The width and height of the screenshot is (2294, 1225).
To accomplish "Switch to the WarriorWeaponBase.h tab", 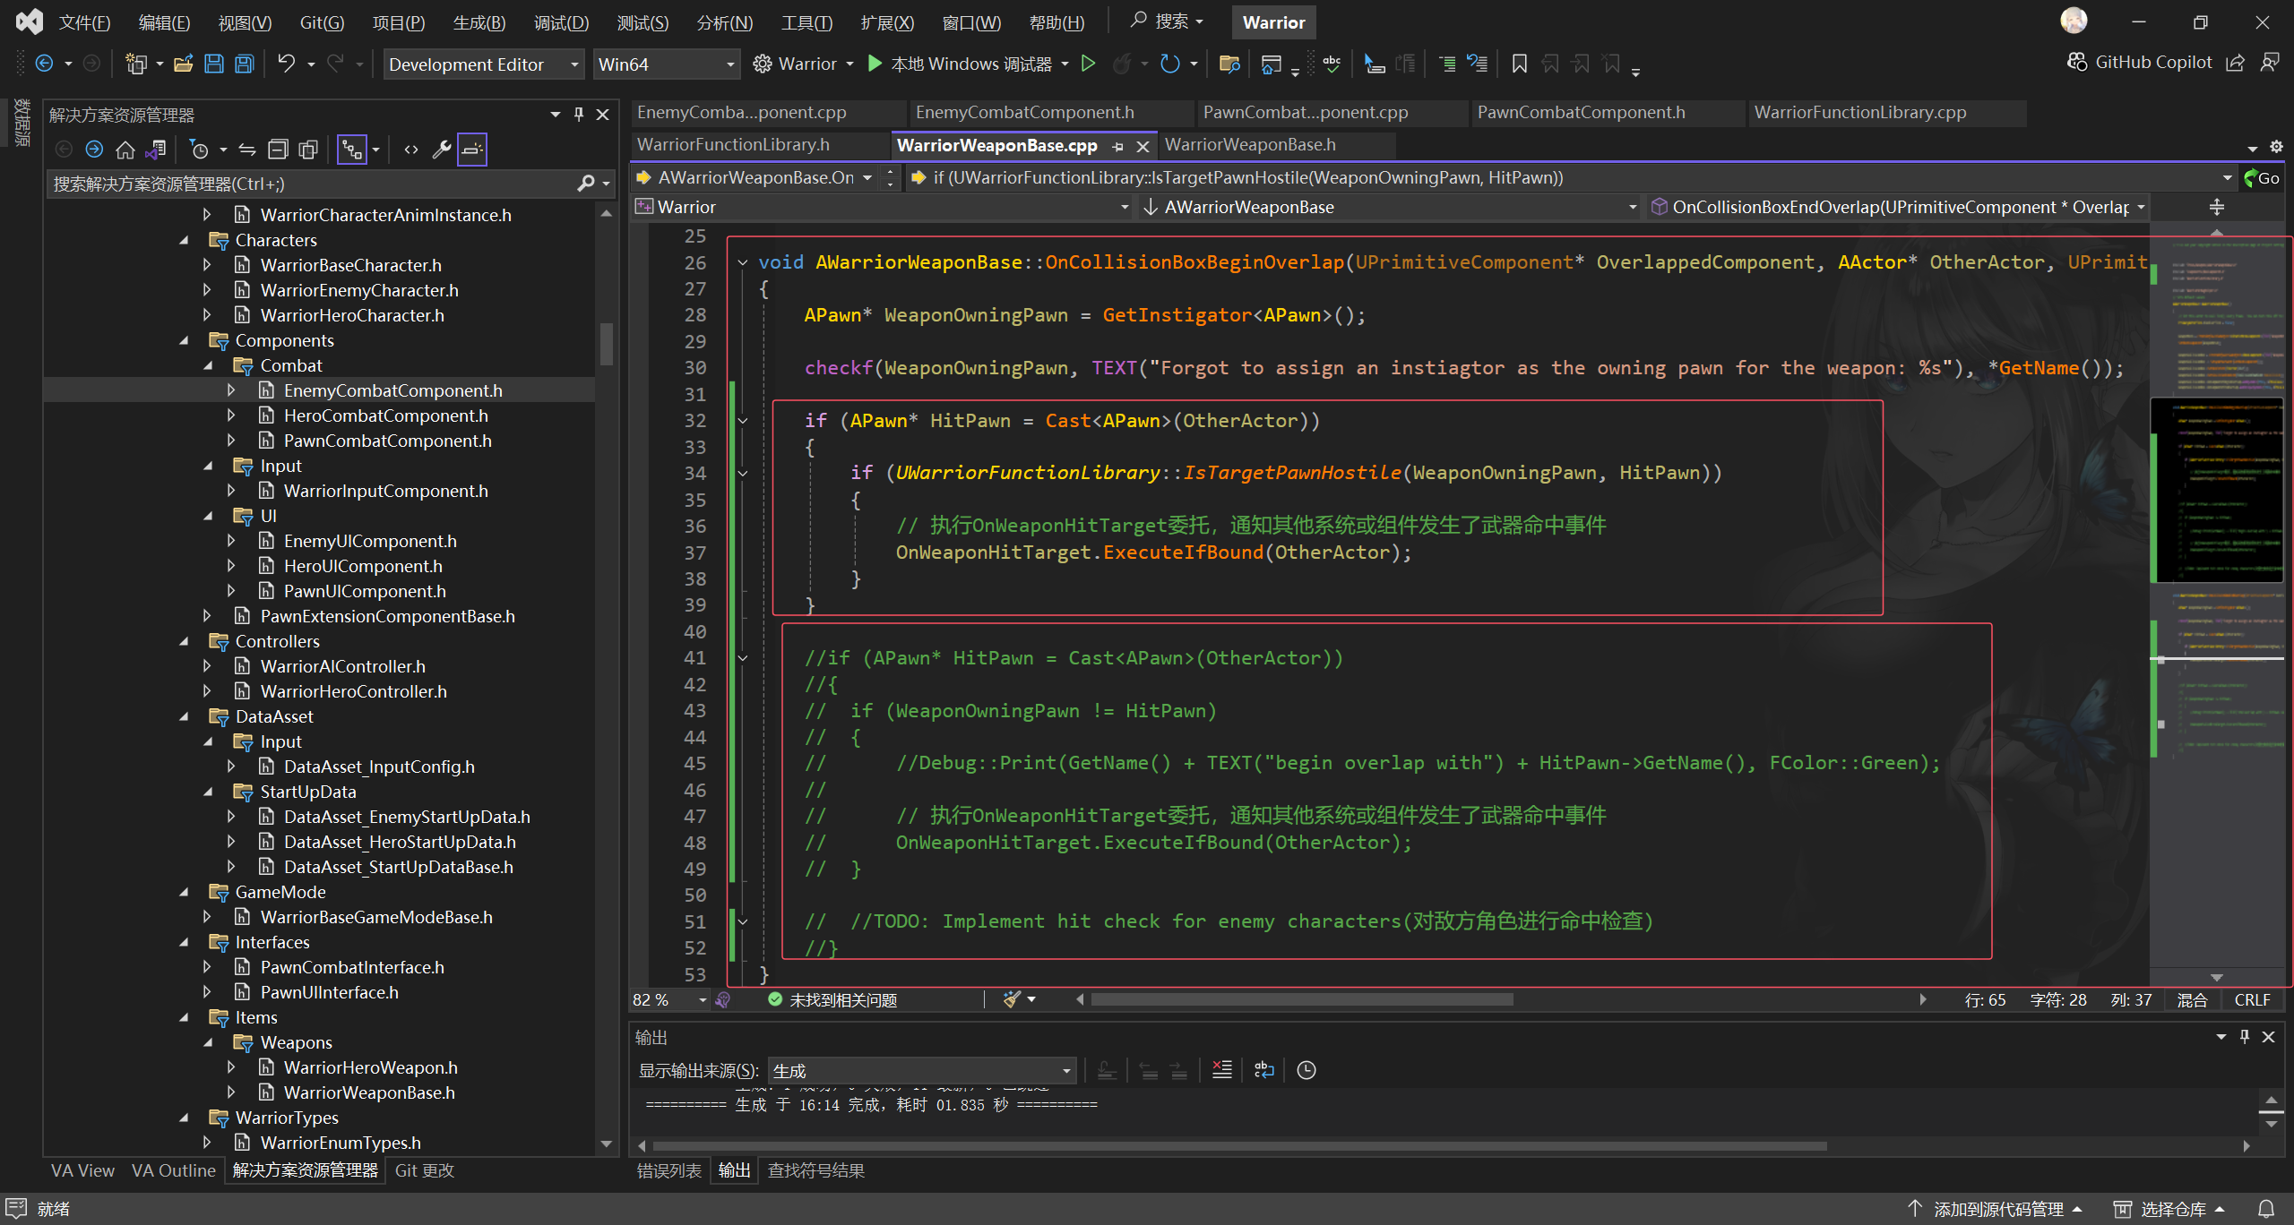I will (1249, 144).
